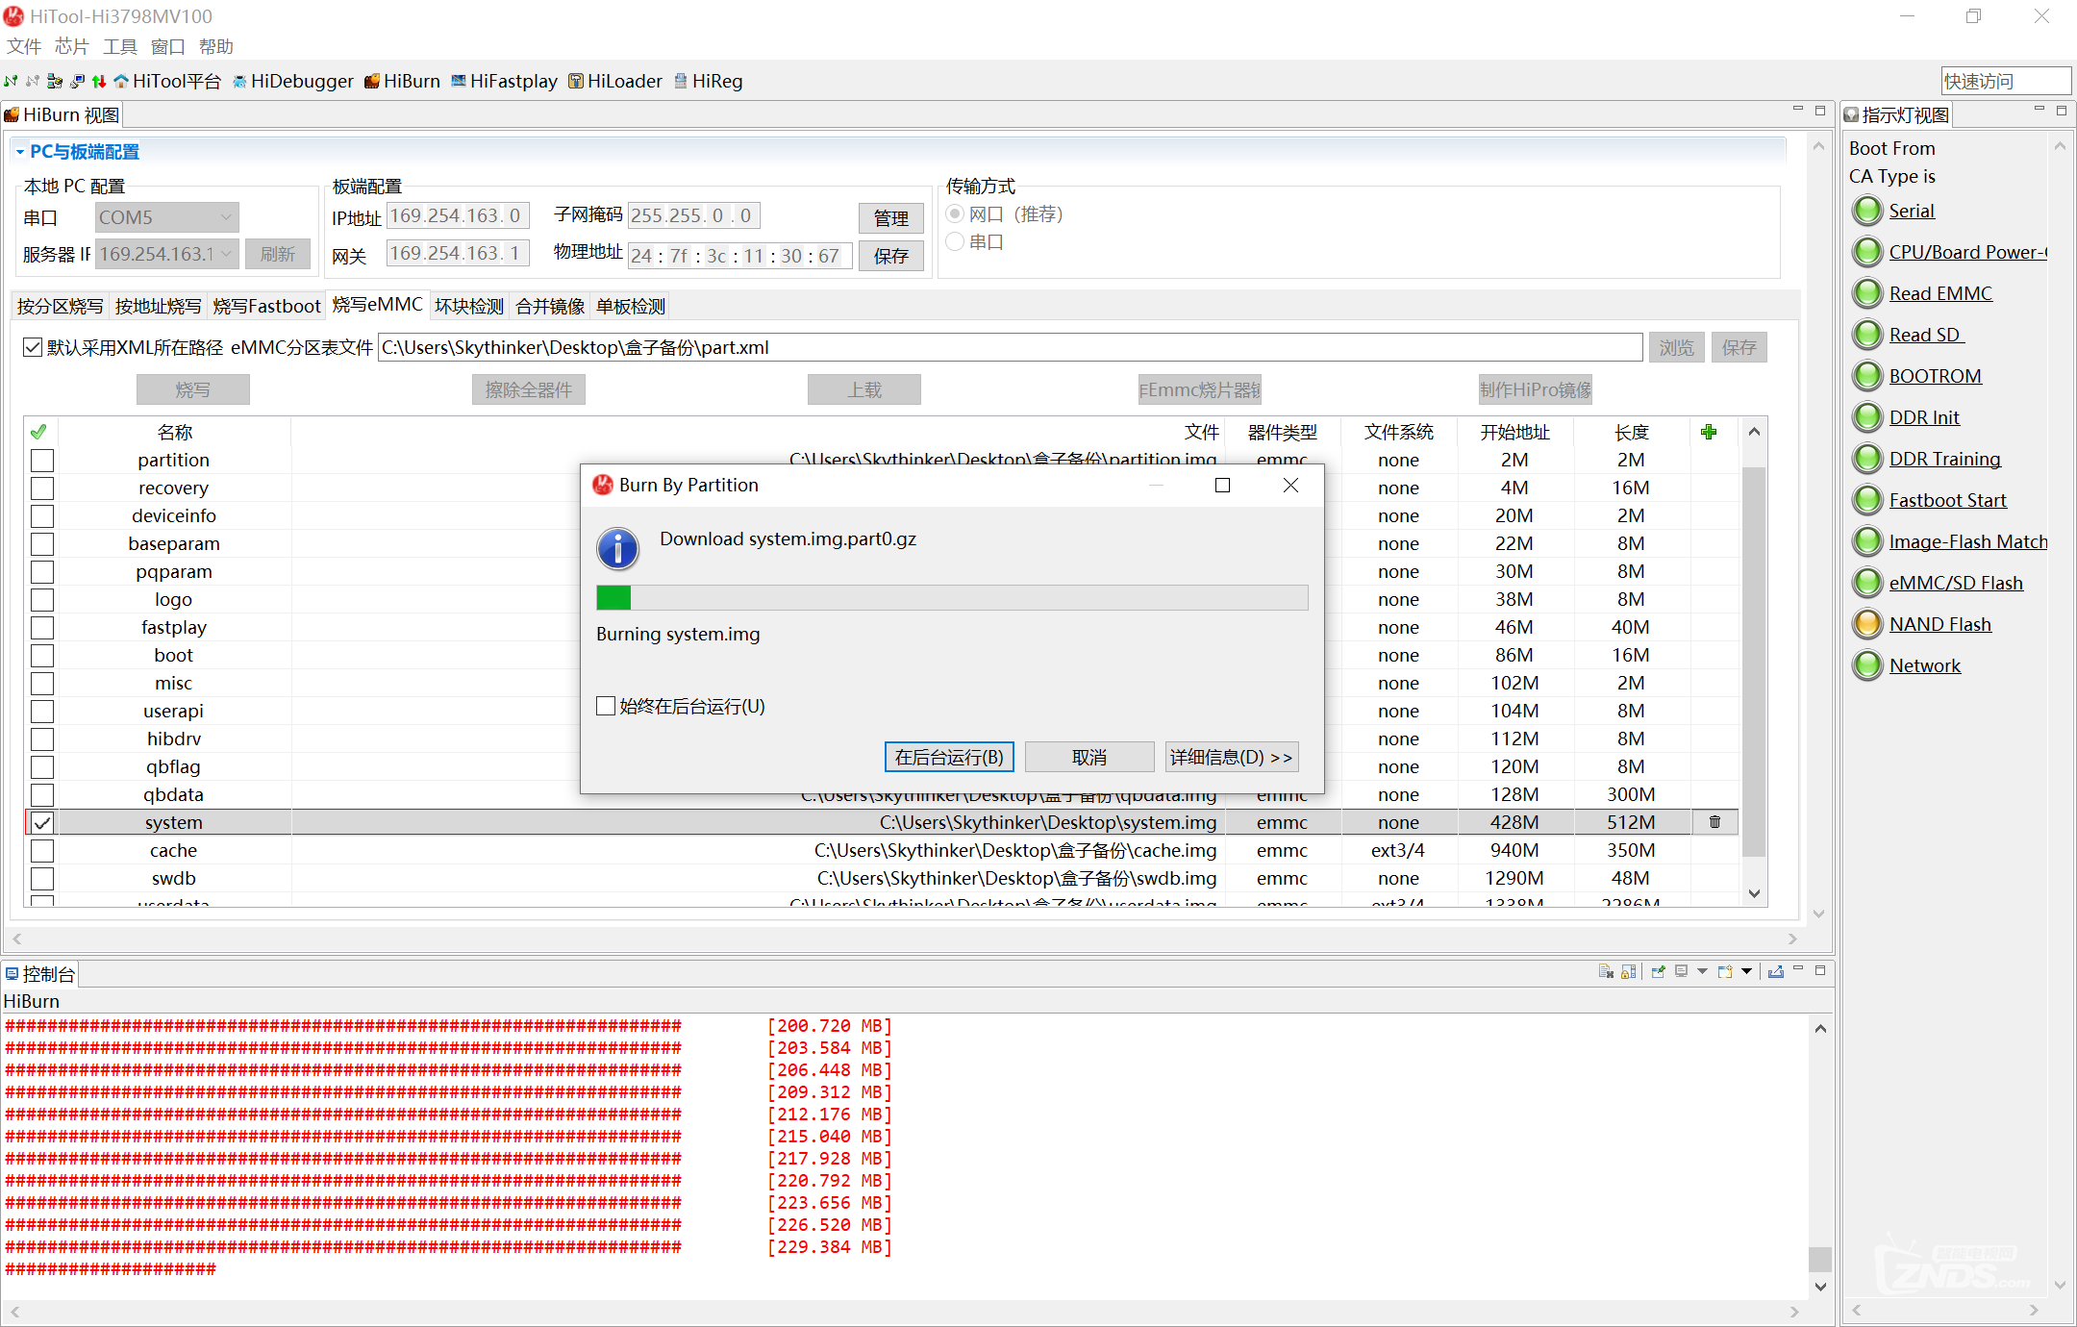Click the partition table vertical scrollbar
The width and height of the screenshot is (2077, 1327).
(1754, 662)
